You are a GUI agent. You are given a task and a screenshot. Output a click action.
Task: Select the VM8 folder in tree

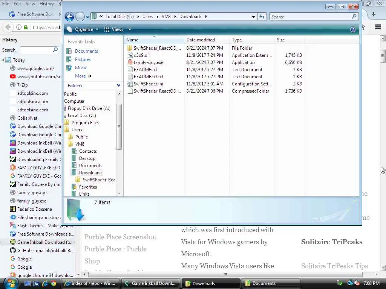80,144
